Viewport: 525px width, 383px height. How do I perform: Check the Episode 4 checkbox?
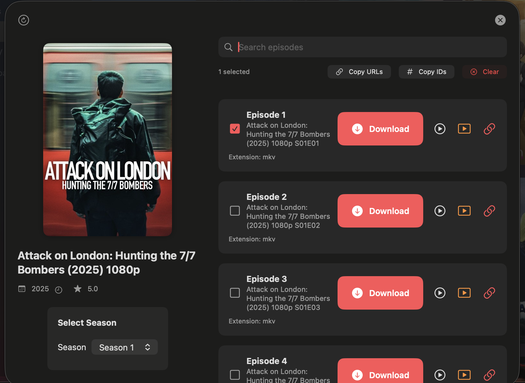tap(235, 375)
